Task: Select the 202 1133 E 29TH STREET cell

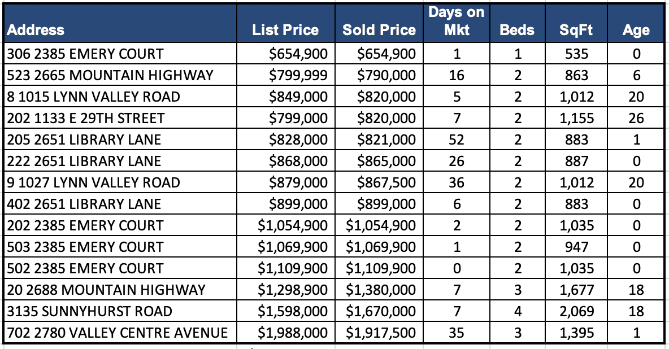Action: click(x=86, y=119)
